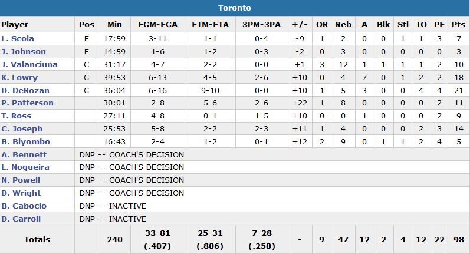This screenshot has width=470, height=254.
Task: Click T. Ross player name
Action: click(x=17, y=116)
